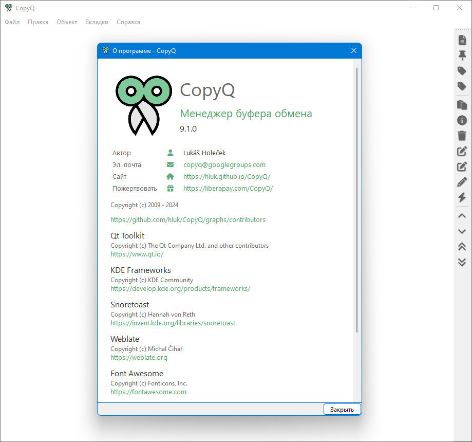This screenshot has height=442, width=472.
Task: Click the lightning bolt action icon
Action: pyautogui.click(x=462, y=197)
